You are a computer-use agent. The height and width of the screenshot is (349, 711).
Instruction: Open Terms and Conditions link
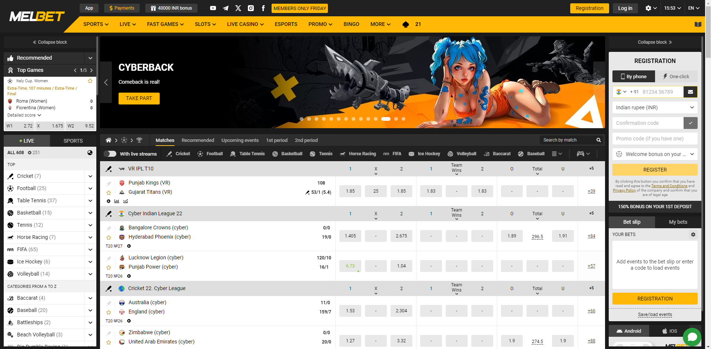(x=669, y=186)
